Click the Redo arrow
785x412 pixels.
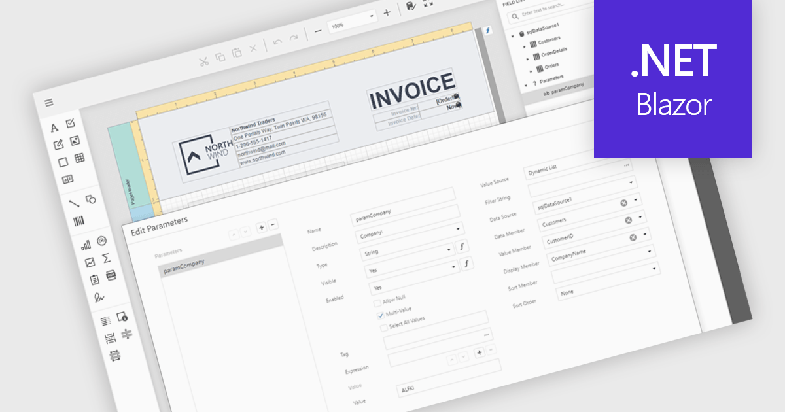point(294,37)
